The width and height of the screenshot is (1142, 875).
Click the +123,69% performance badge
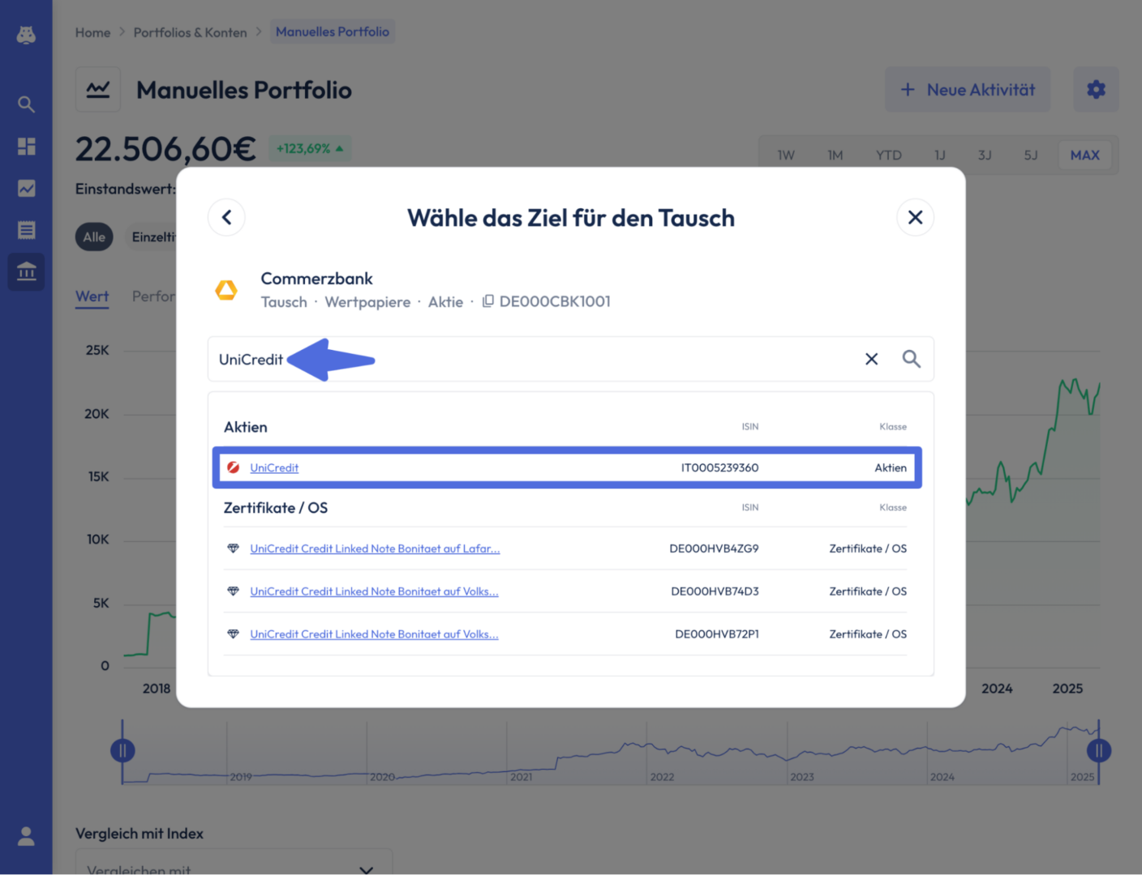click(x=310, y=148)
